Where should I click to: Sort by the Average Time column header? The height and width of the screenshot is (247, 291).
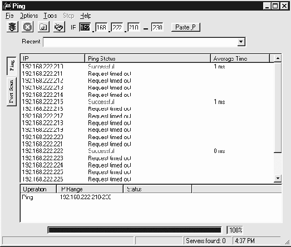pyautogui.click(x=240, y=58)
